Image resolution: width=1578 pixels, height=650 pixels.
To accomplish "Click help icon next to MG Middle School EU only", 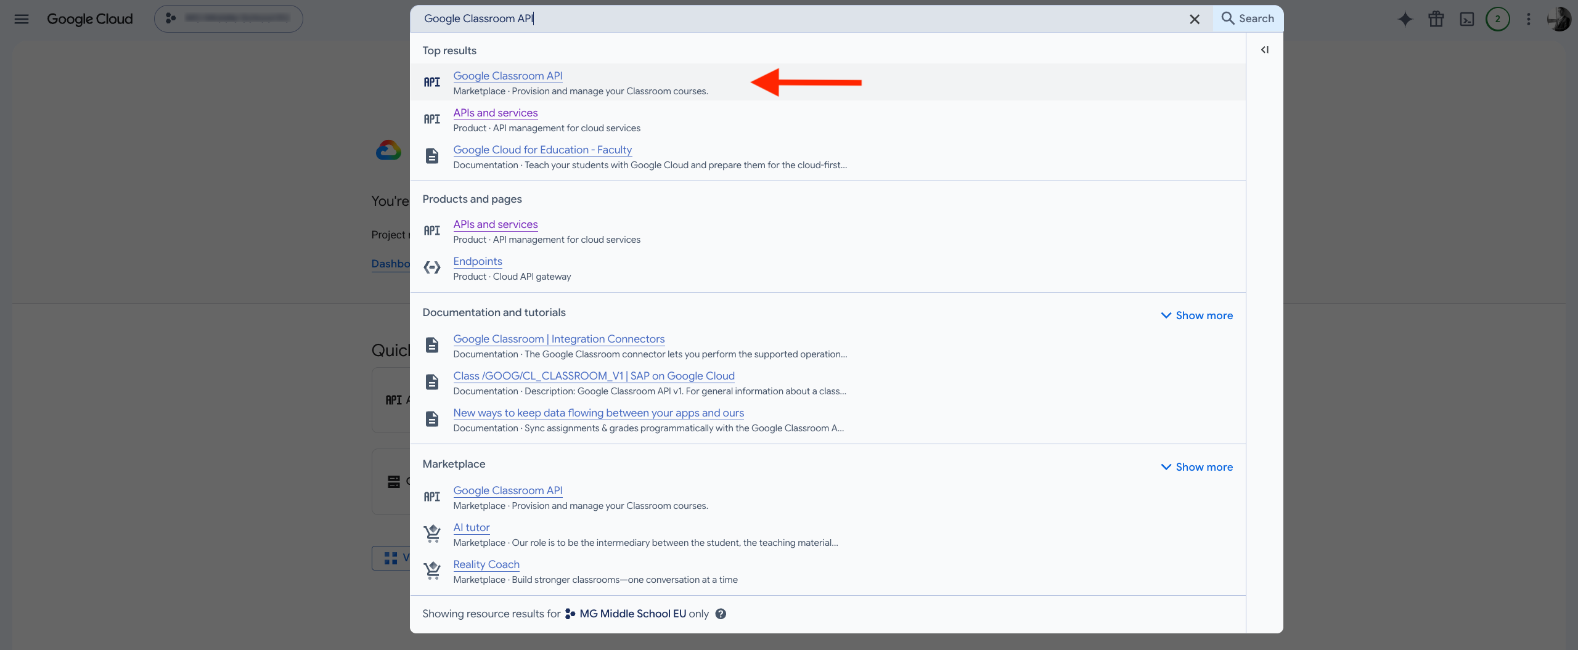I will (720, 614).
